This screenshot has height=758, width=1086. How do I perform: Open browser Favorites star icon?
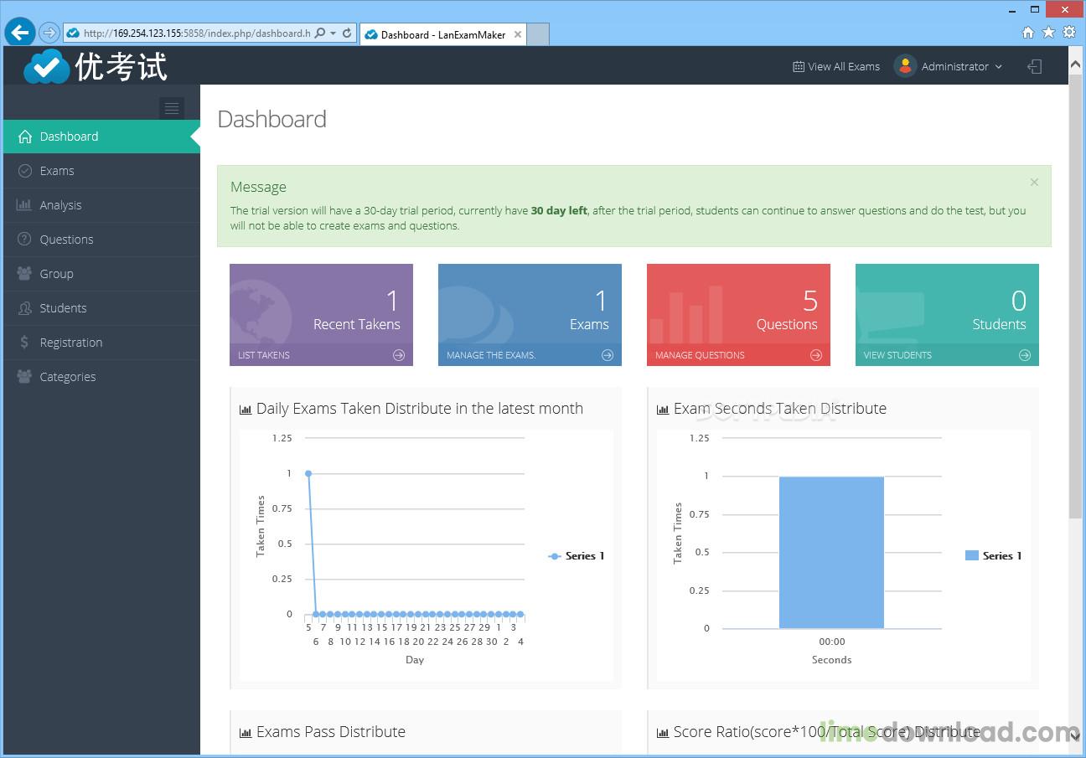(x=1048, y=33)
